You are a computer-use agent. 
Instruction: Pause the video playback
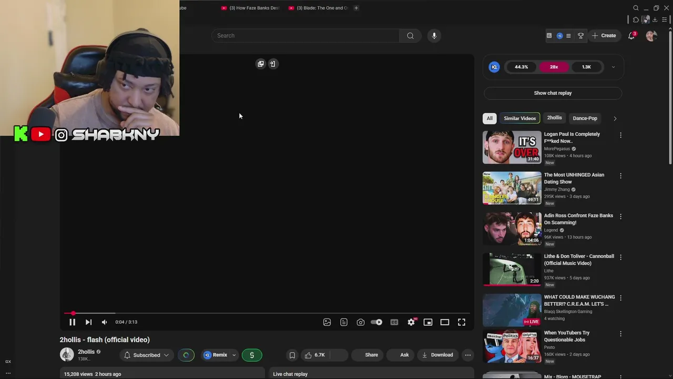[x=72, y=322]
